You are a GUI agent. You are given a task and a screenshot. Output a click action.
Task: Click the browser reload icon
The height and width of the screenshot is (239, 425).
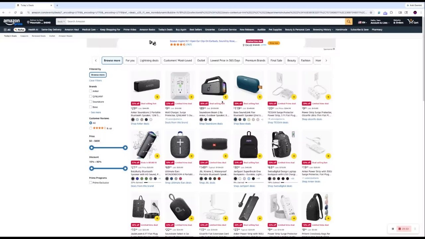point(15,13)
